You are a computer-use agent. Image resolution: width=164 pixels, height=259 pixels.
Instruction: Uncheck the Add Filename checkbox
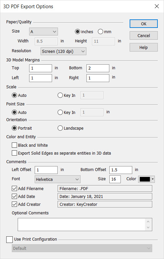point(14,188)
